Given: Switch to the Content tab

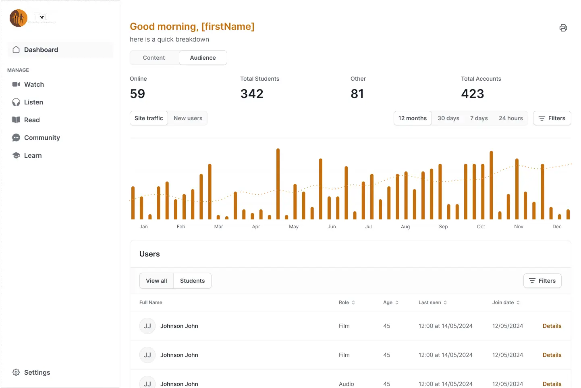Looking at the screenshot, I should click(154, 58).
